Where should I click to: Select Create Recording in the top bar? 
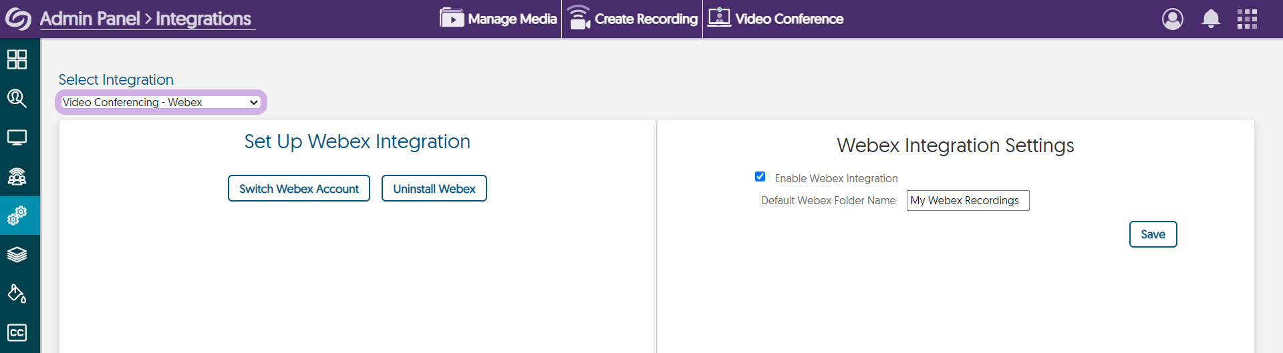pyautogui.click(x=632, y=19)
